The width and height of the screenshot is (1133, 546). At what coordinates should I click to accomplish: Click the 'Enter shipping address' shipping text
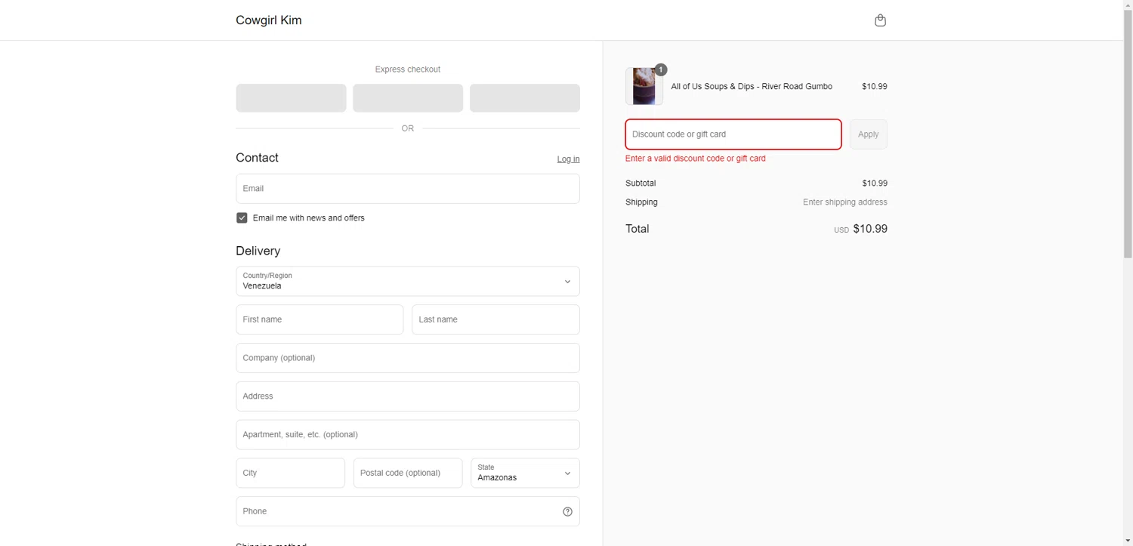point(845,202)
